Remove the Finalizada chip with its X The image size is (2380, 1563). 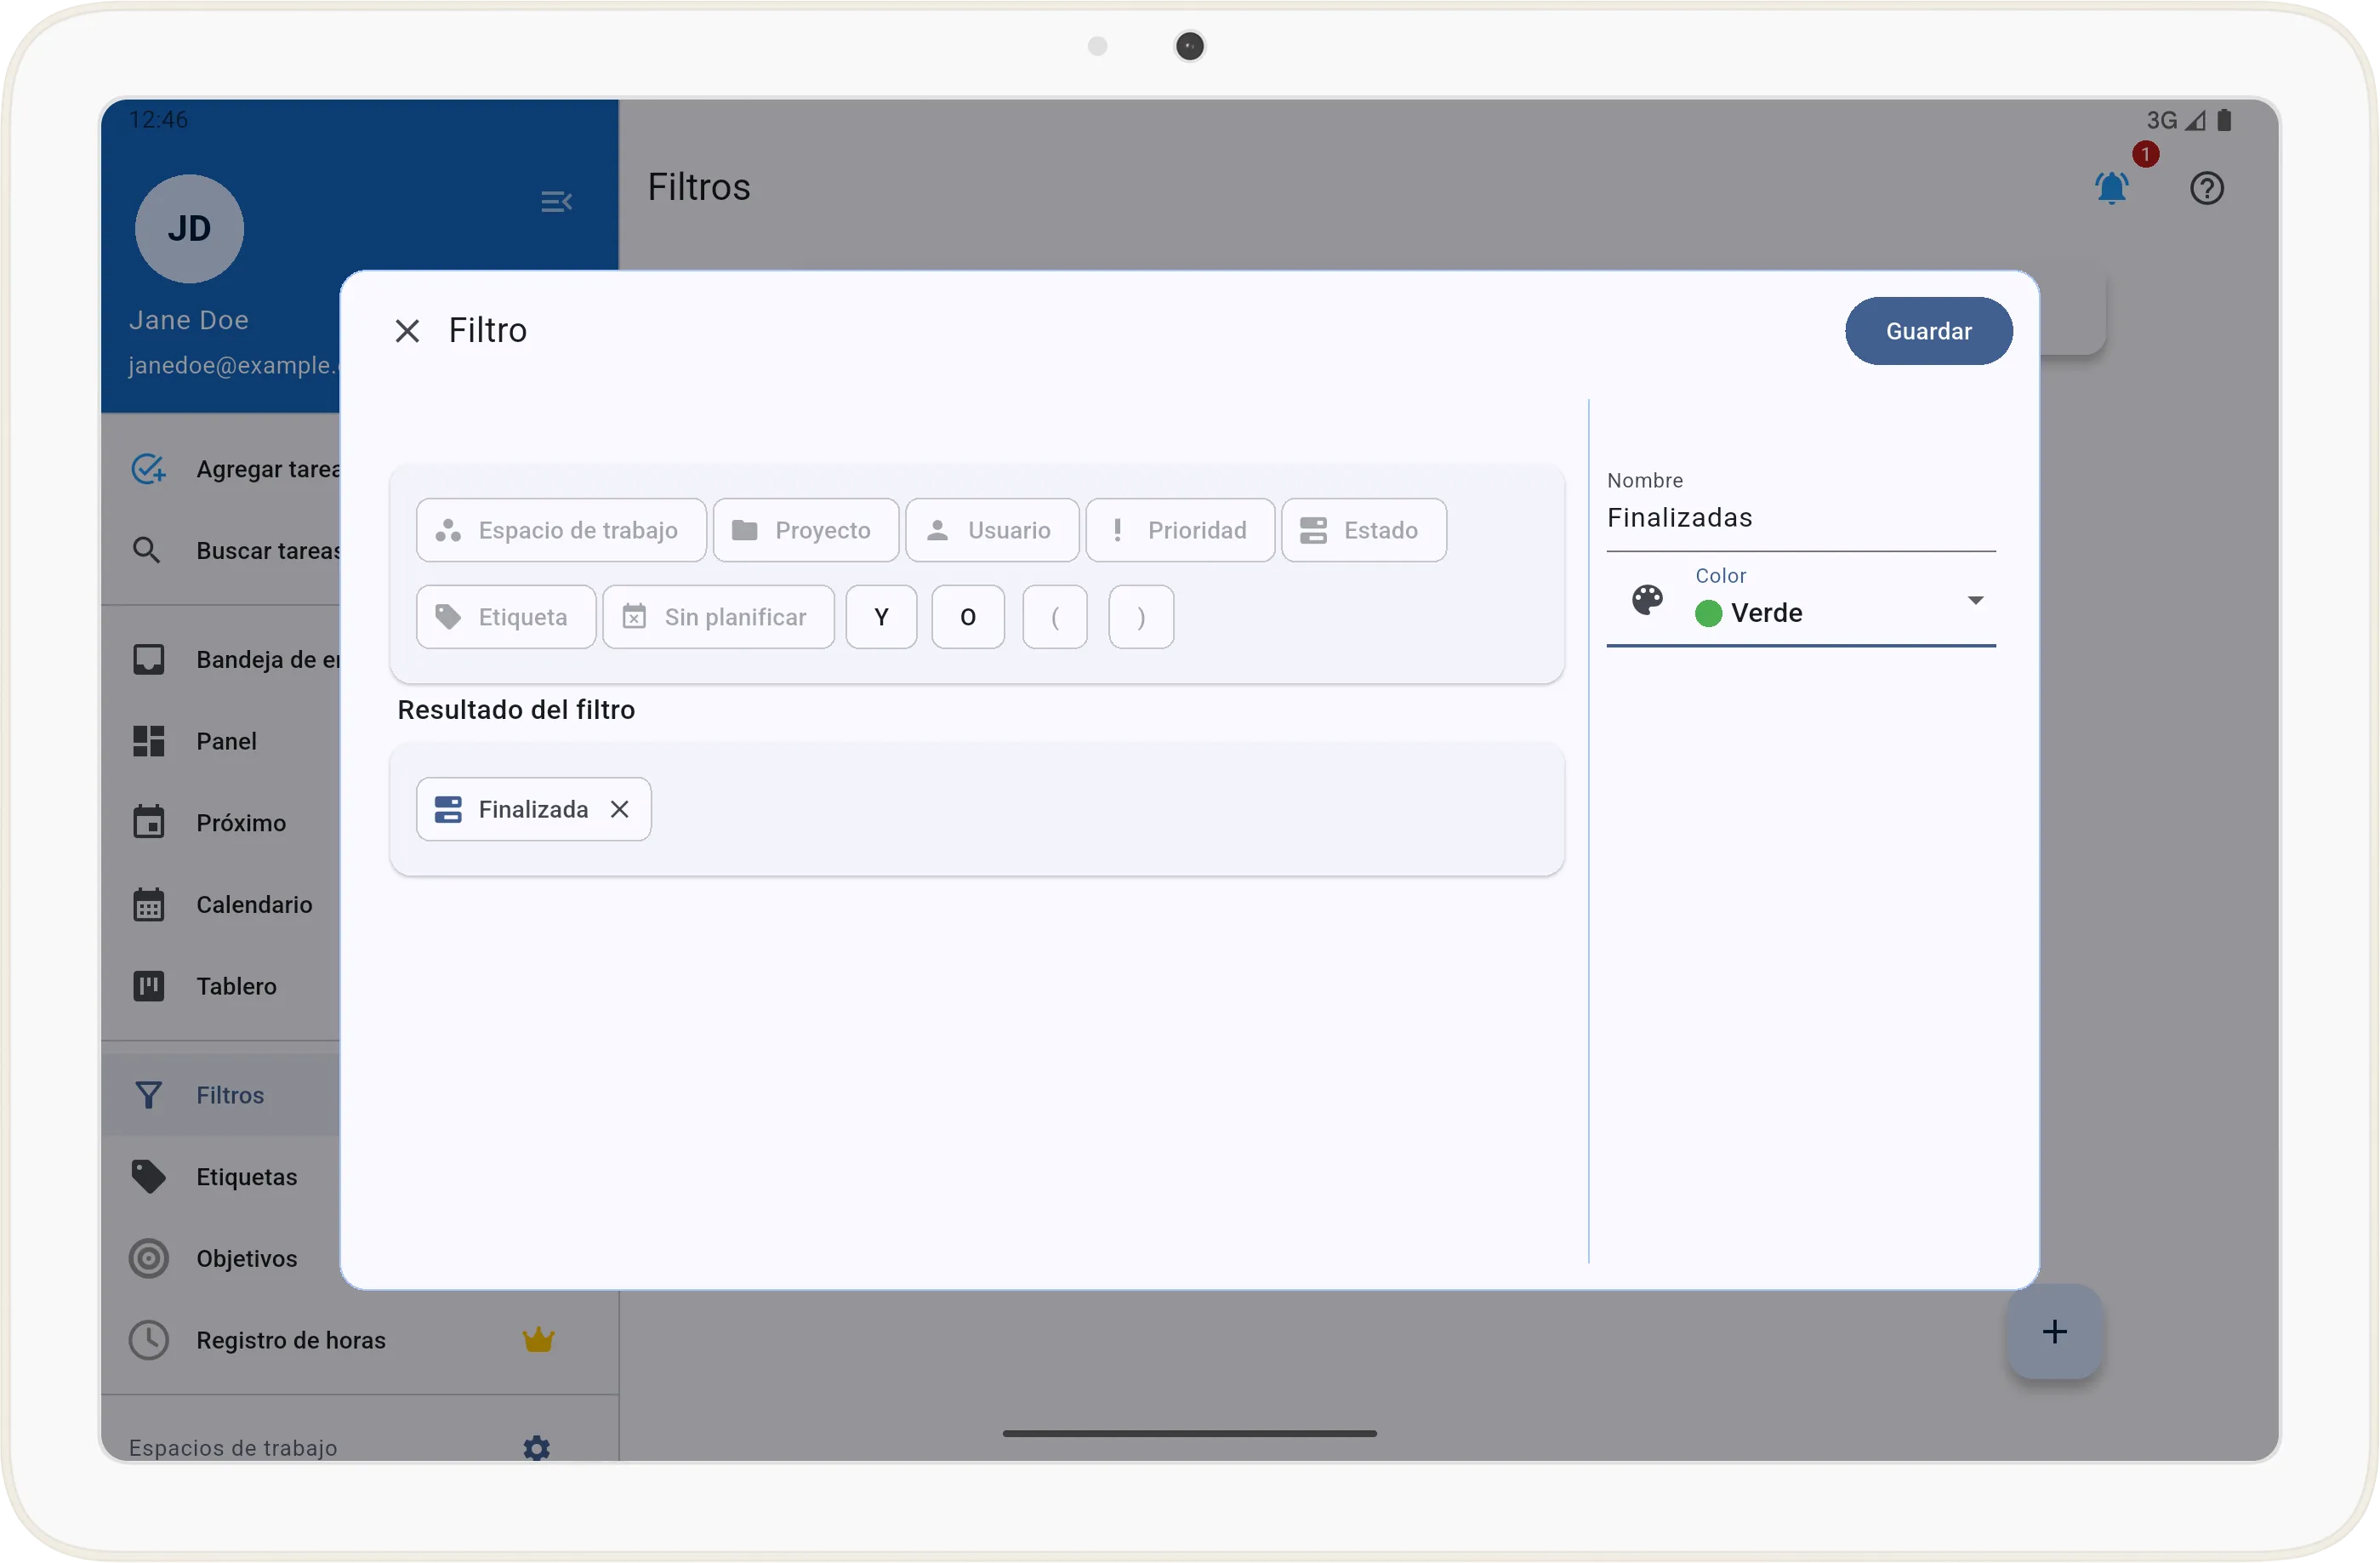(x=620, y=809)
